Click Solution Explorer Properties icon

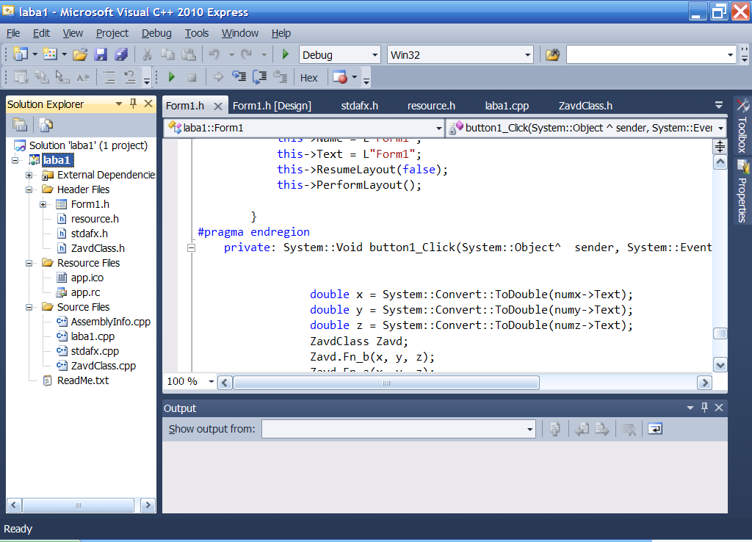click(x=20, y=125)
